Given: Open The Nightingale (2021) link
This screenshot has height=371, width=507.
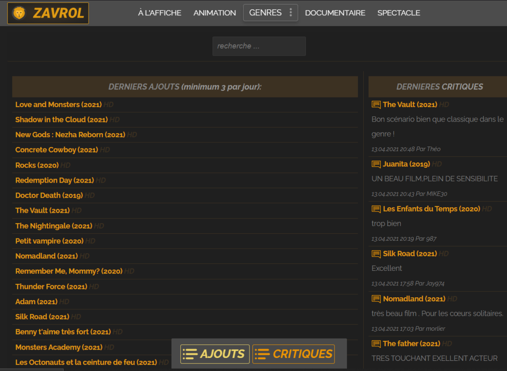Looking at the screenshot, I should pos(54,226).
